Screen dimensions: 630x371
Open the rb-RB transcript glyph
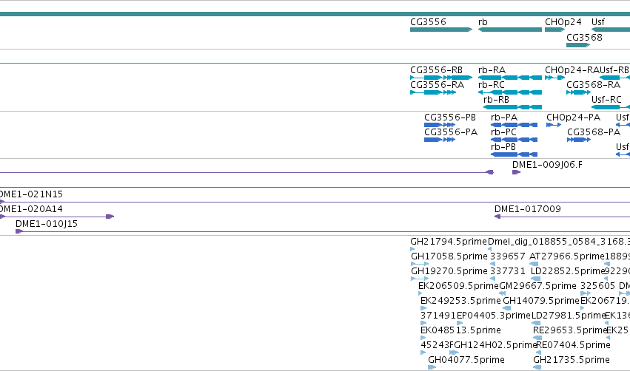(513, 107)
